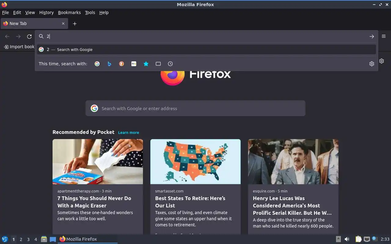The height and width of the screenshot is (244, 391).
Task: Open a new tab with the plus button
Action: click(x=75, y=23)
